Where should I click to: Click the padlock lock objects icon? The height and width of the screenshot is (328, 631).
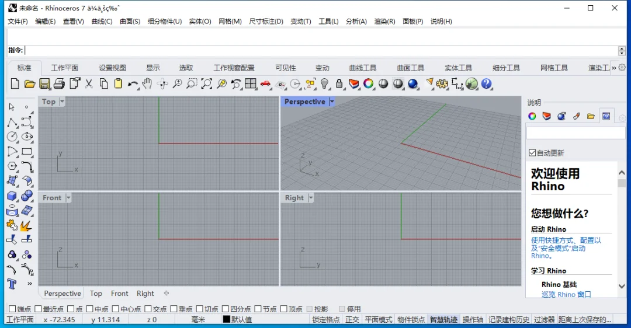(x=339, y=83)
